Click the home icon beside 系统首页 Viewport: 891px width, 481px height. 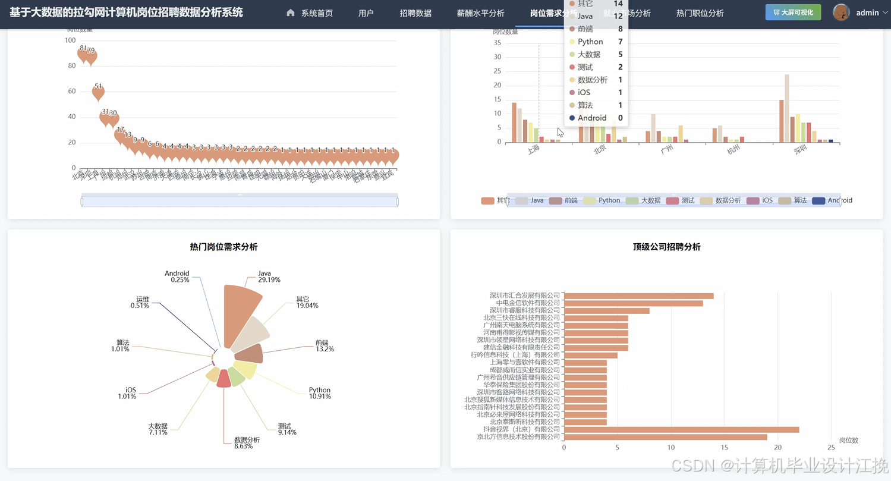289,12
